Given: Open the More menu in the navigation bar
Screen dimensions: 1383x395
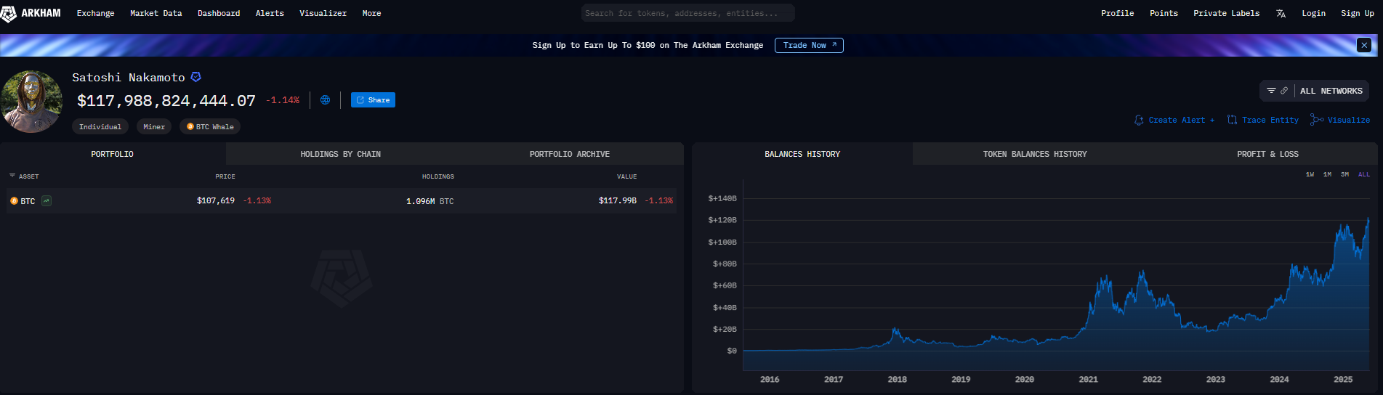Looking at the screenshot, I should pos(371,13).
